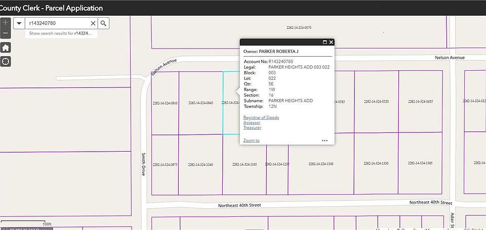This screenshot has width=486, height=230.
Task: Click the account number R143240780 value
Action: tap(281, 62)
